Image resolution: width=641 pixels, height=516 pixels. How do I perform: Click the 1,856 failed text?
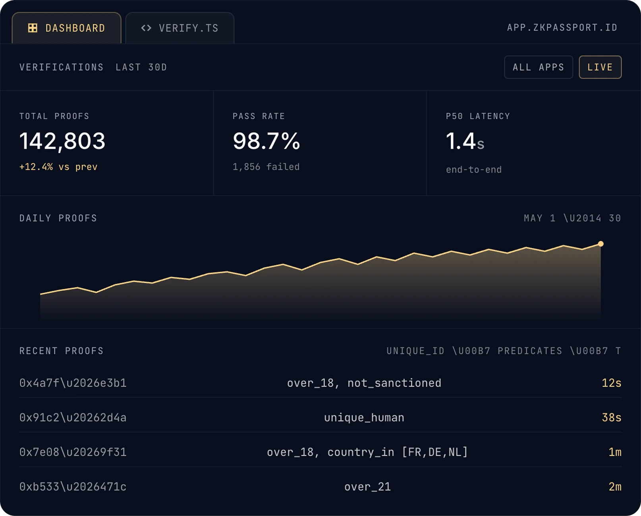tap(266, 167)
